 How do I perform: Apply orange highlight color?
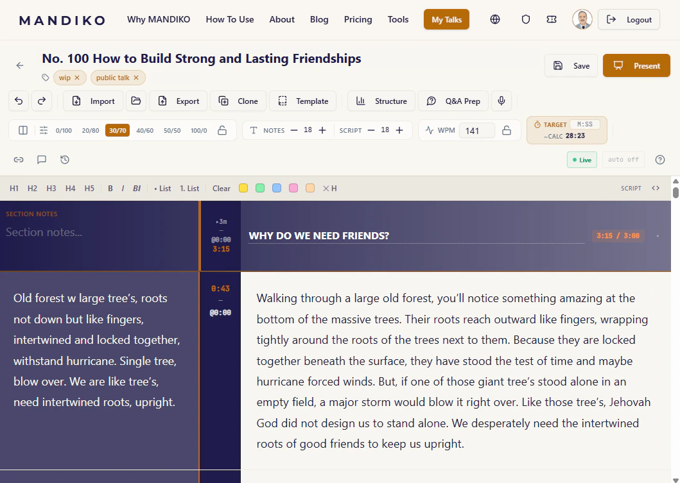pos(310,188)
